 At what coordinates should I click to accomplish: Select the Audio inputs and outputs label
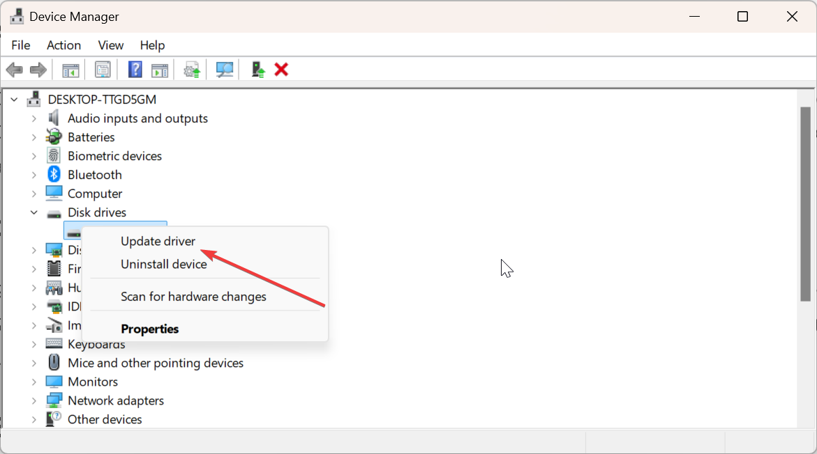[137, 118]
